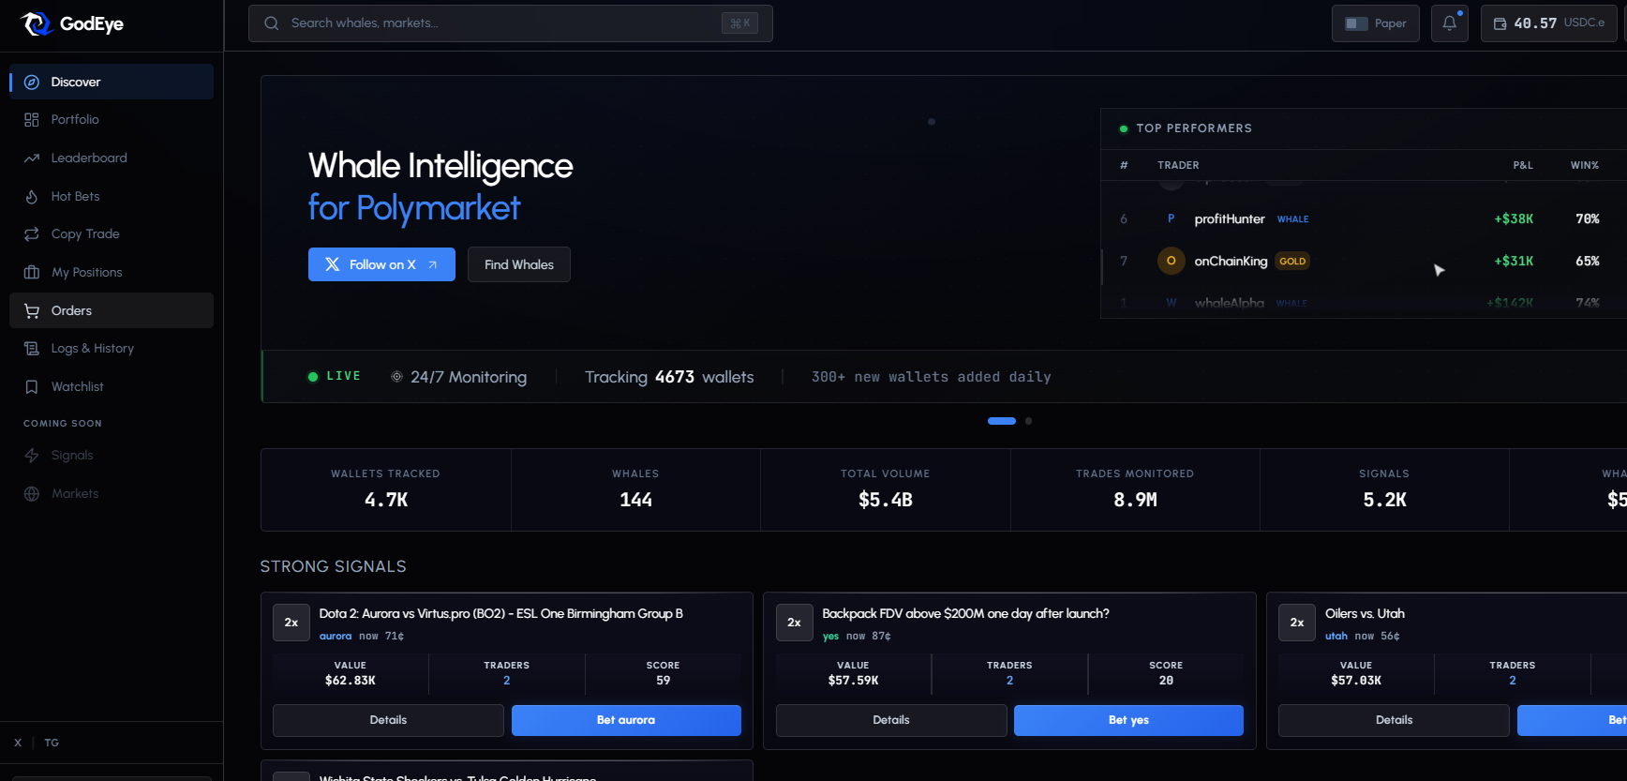
Task: Open Hot Bets section
Action: pos(112,197)
